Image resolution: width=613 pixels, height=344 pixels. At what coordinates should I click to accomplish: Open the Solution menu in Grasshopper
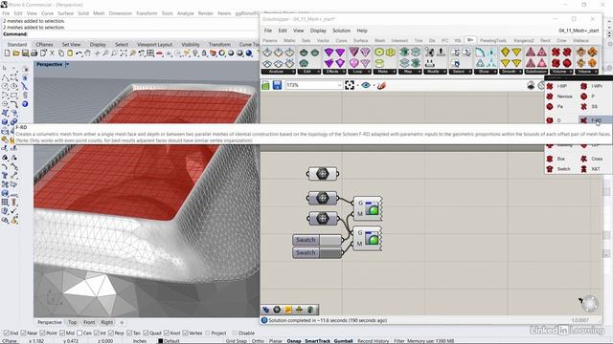(x=341, y=31)
